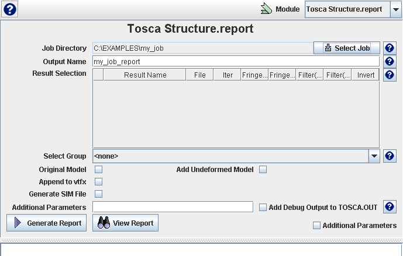403x256 pixels.
Task: Enable Append to vtfx checkbox
Action: click(99, 181)
